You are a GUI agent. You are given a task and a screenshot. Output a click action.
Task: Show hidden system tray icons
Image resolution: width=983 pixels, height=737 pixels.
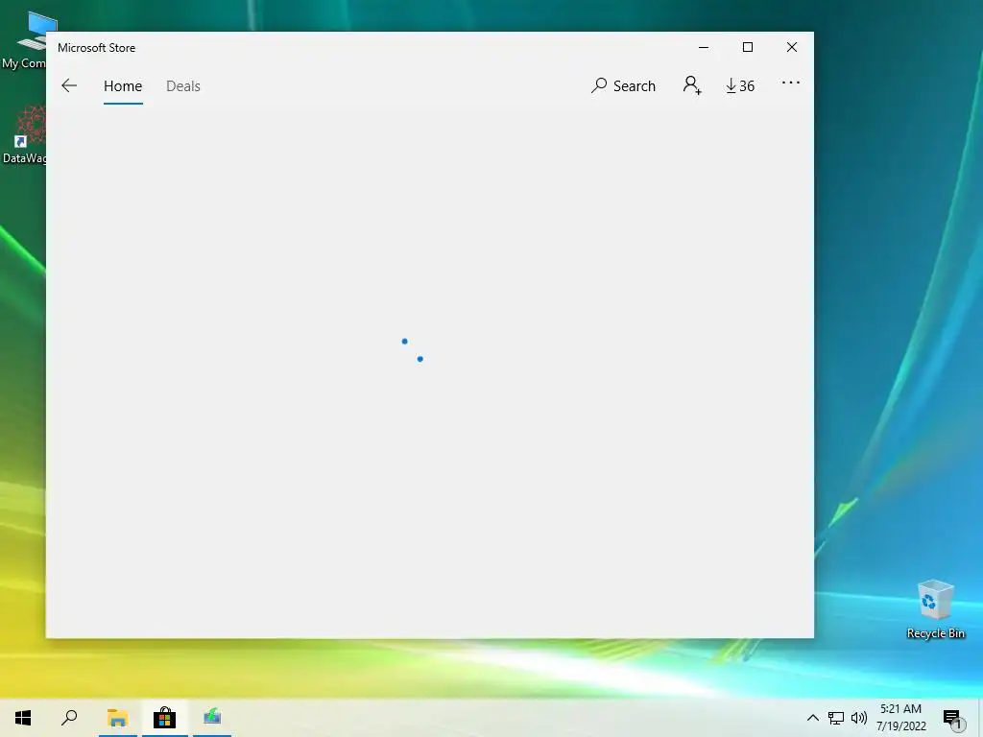(x=812, y=718)
